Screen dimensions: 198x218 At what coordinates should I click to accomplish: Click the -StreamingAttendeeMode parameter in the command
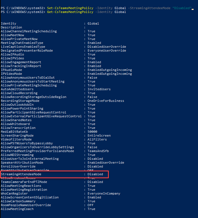(150, 8)
